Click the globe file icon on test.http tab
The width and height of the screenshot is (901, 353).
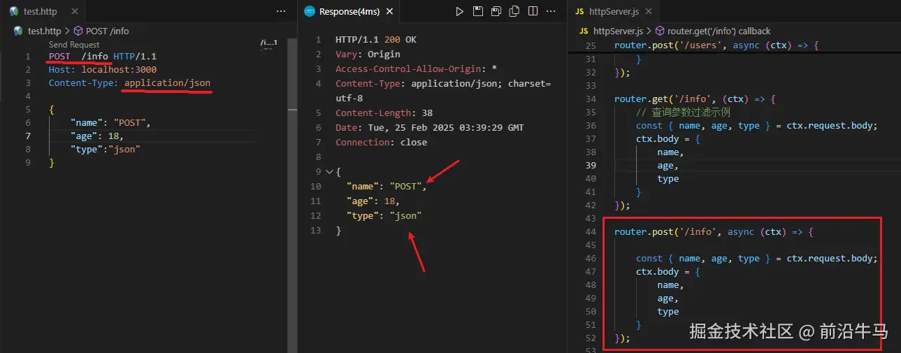14,11
